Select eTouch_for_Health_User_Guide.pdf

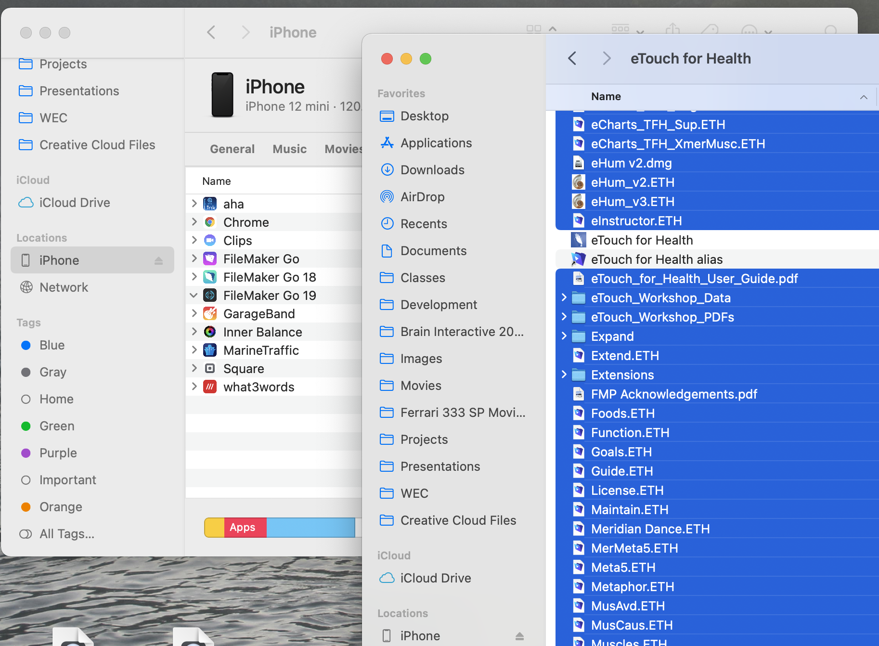(717, 279)
